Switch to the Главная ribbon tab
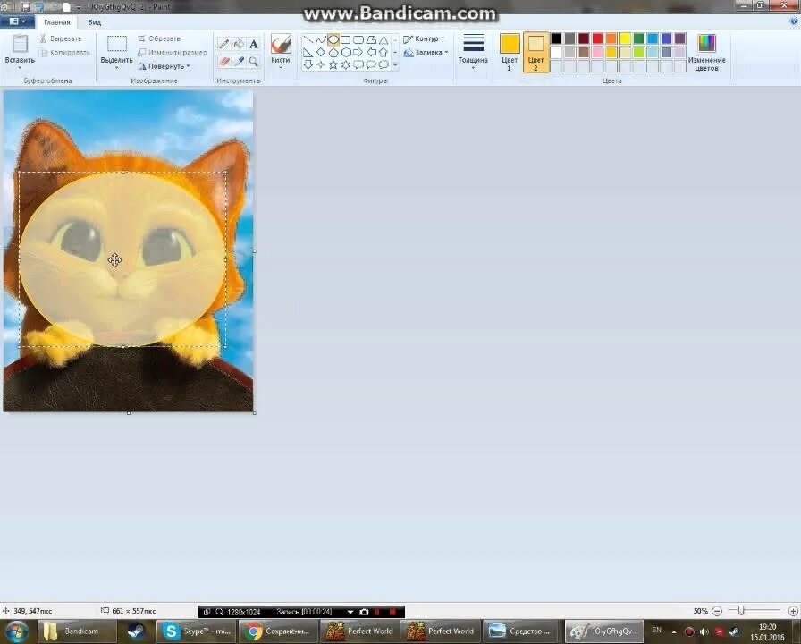801x644 pixels. (x=57, y=22)
